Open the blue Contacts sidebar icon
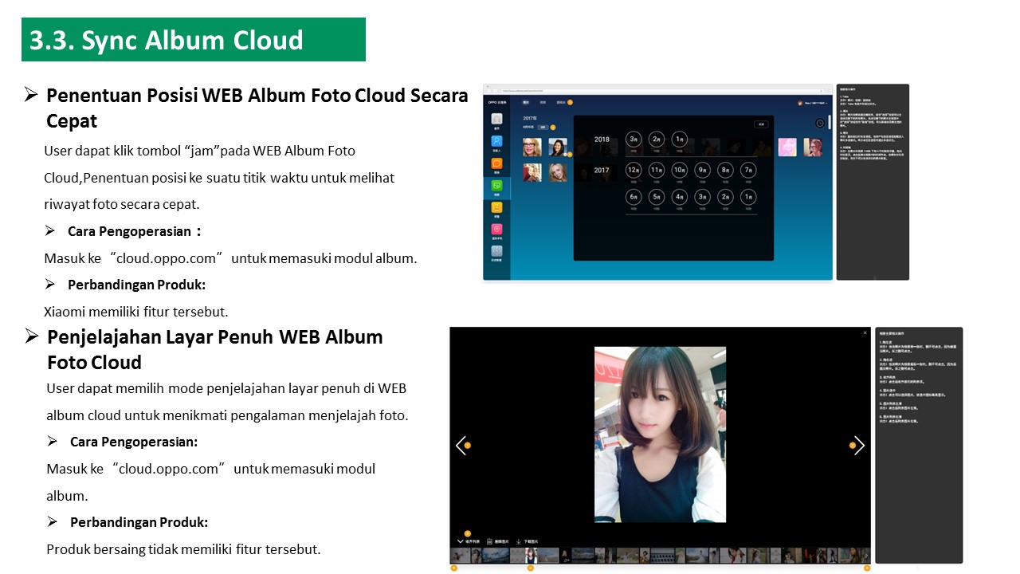The width and height of the screenshot is (1020, 574). (496, 142)
